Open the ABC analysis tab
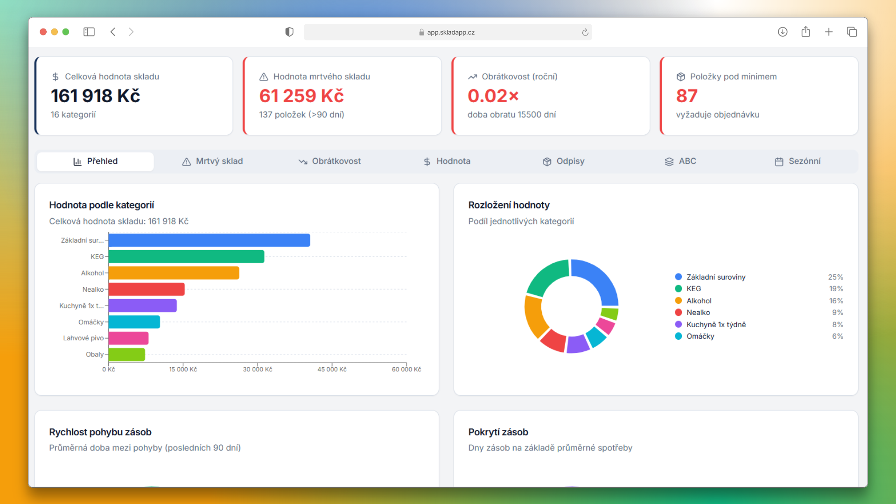896x504 pixels. click(680, 161)
